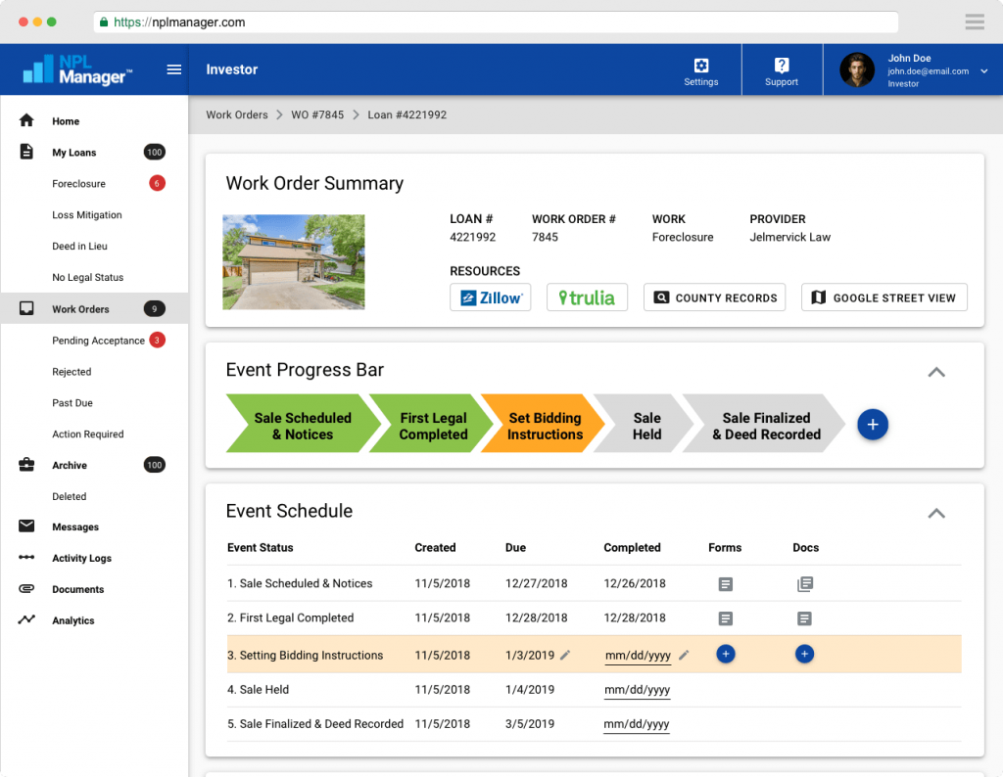Add doc to Setting Bidding Instructions row

pos(804,654)
